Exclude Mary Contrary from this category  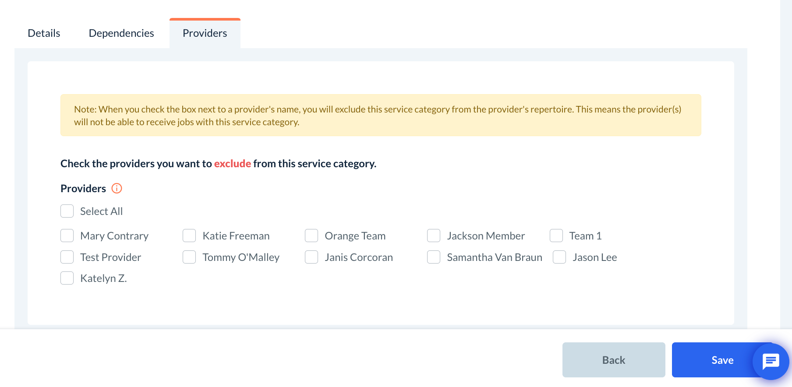[x=67, y=236]
